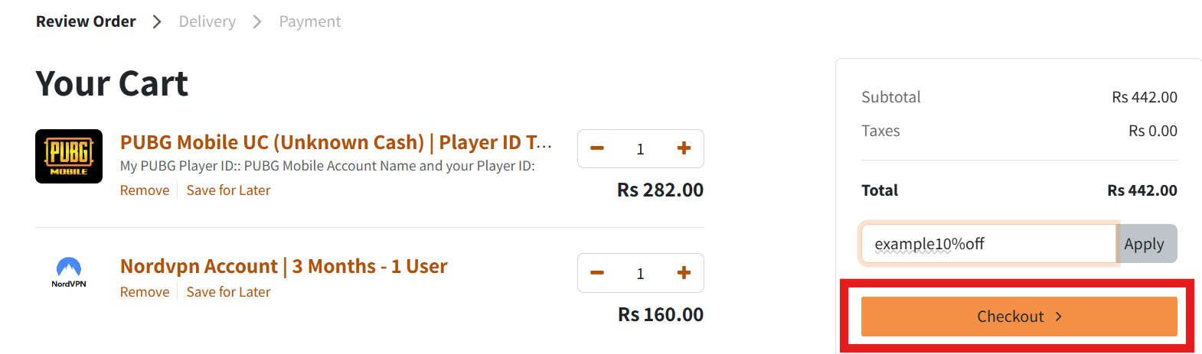Viewport: 1202px width, 354px height.
Task: Open the Nordvpn Account 3 Months link
Action: pos(284,266)
